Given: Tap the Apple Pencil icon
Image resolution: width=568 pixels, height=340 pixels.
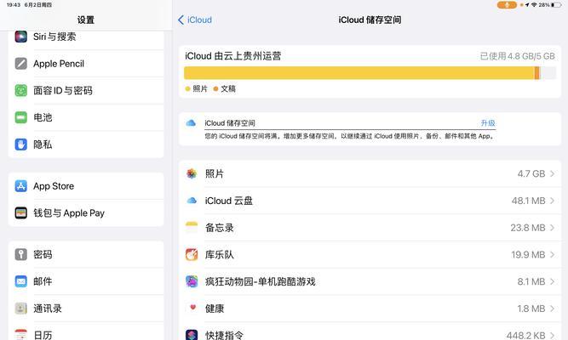Looking at the screenshot, I should point(20,64).
